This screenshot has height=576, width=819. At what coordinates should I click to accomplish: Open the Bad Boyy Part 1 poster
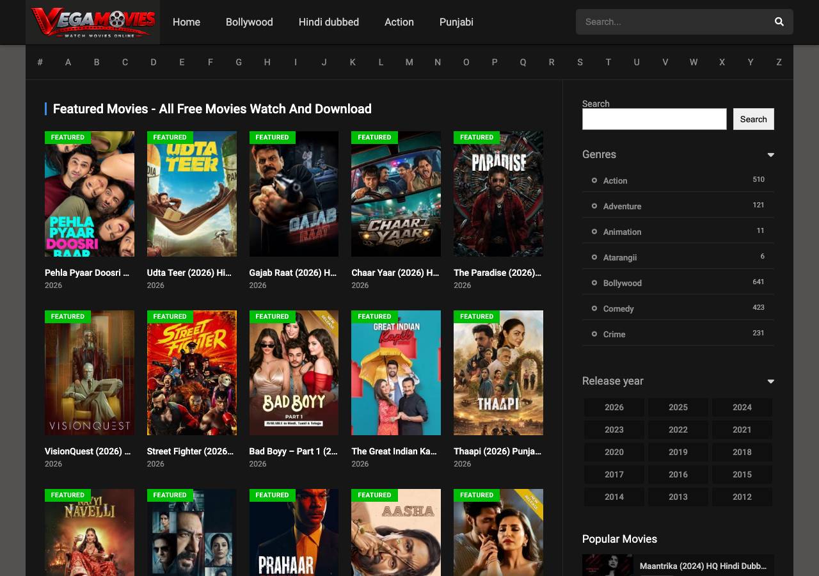pos(294,372)
